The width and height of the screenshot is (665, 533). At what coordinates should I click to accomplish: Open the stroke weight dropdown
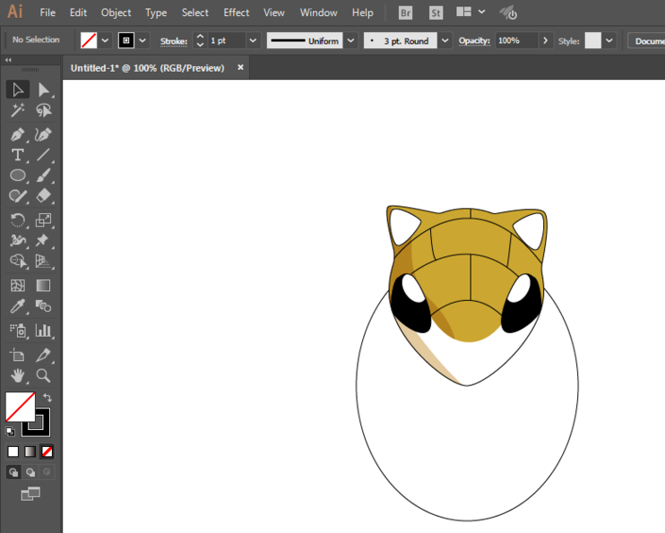[253, 40]
